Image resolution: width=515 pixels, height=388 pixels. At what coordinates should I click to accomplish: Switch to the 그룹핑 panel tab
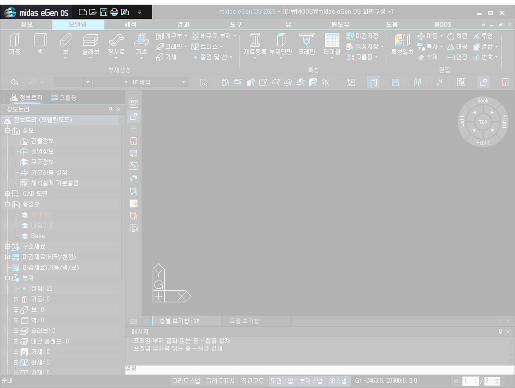pos(63,98)
